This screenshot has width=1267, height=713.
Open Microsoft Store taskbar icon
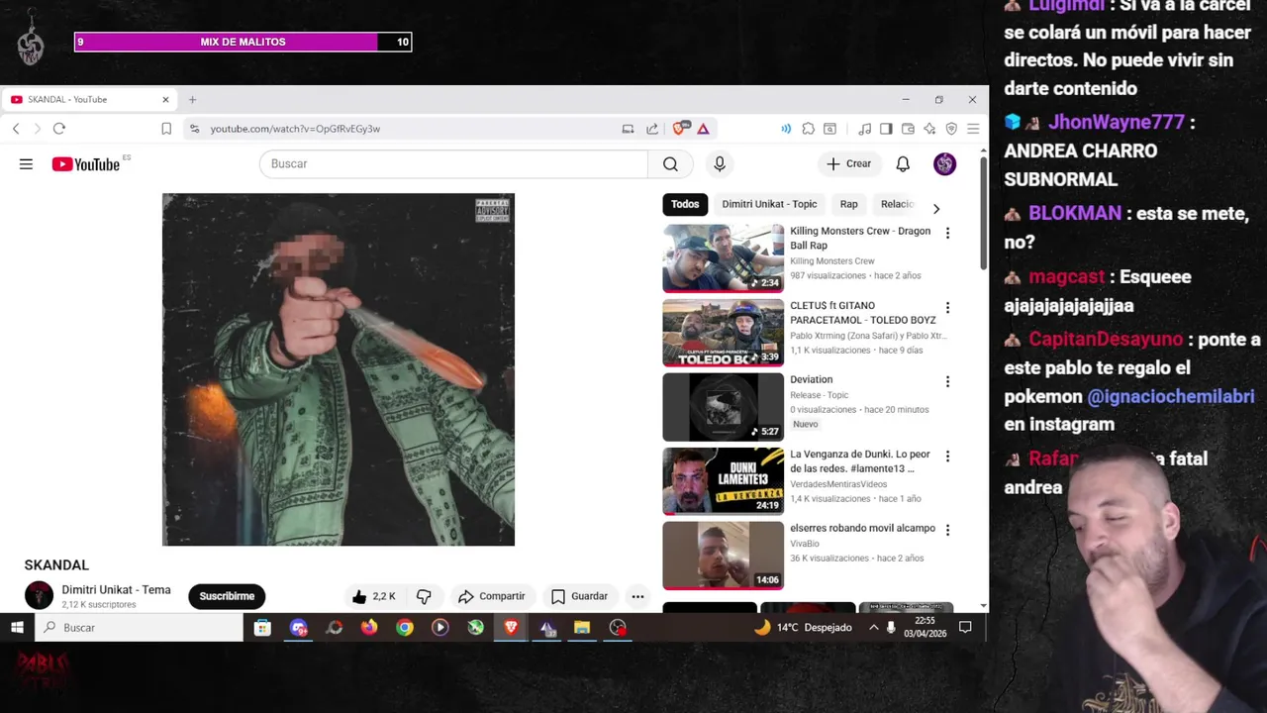coord(262,627)
